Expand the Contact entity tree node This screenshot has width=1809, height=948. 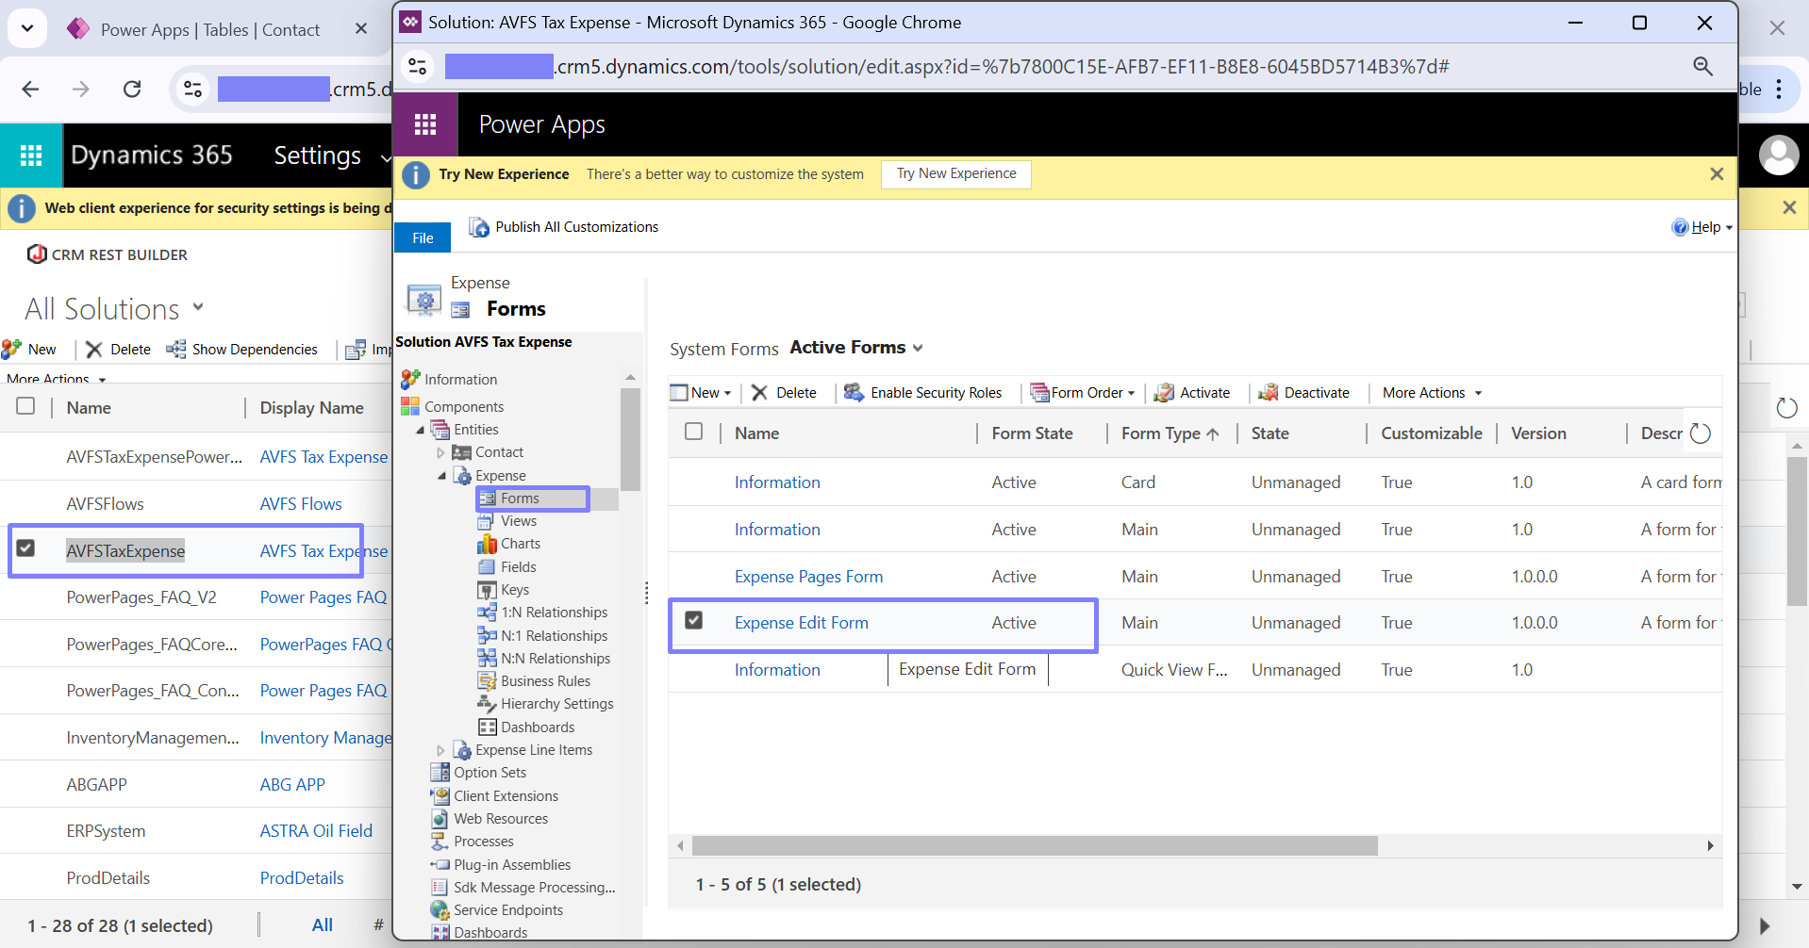click(440, 453)
